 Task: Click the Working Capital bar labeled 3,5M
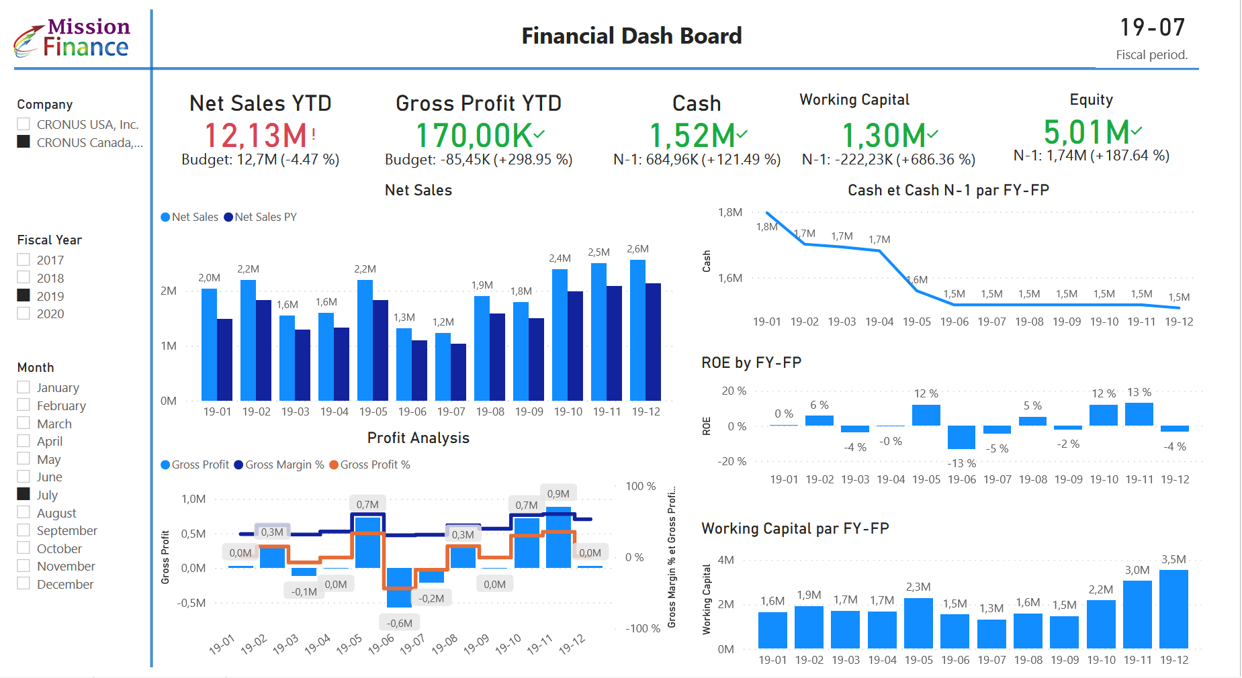click(1173, 609)
